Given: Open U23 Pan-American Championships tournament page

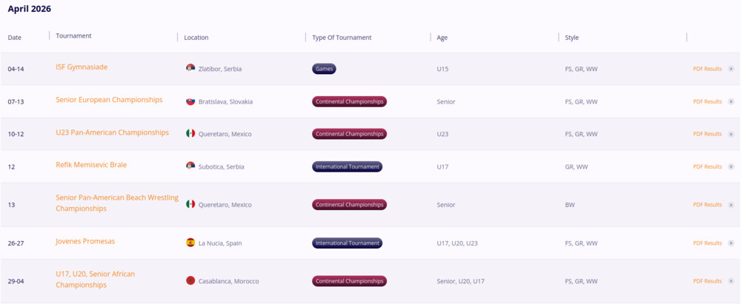Looking at the screenshot, I should click(112, 132).
